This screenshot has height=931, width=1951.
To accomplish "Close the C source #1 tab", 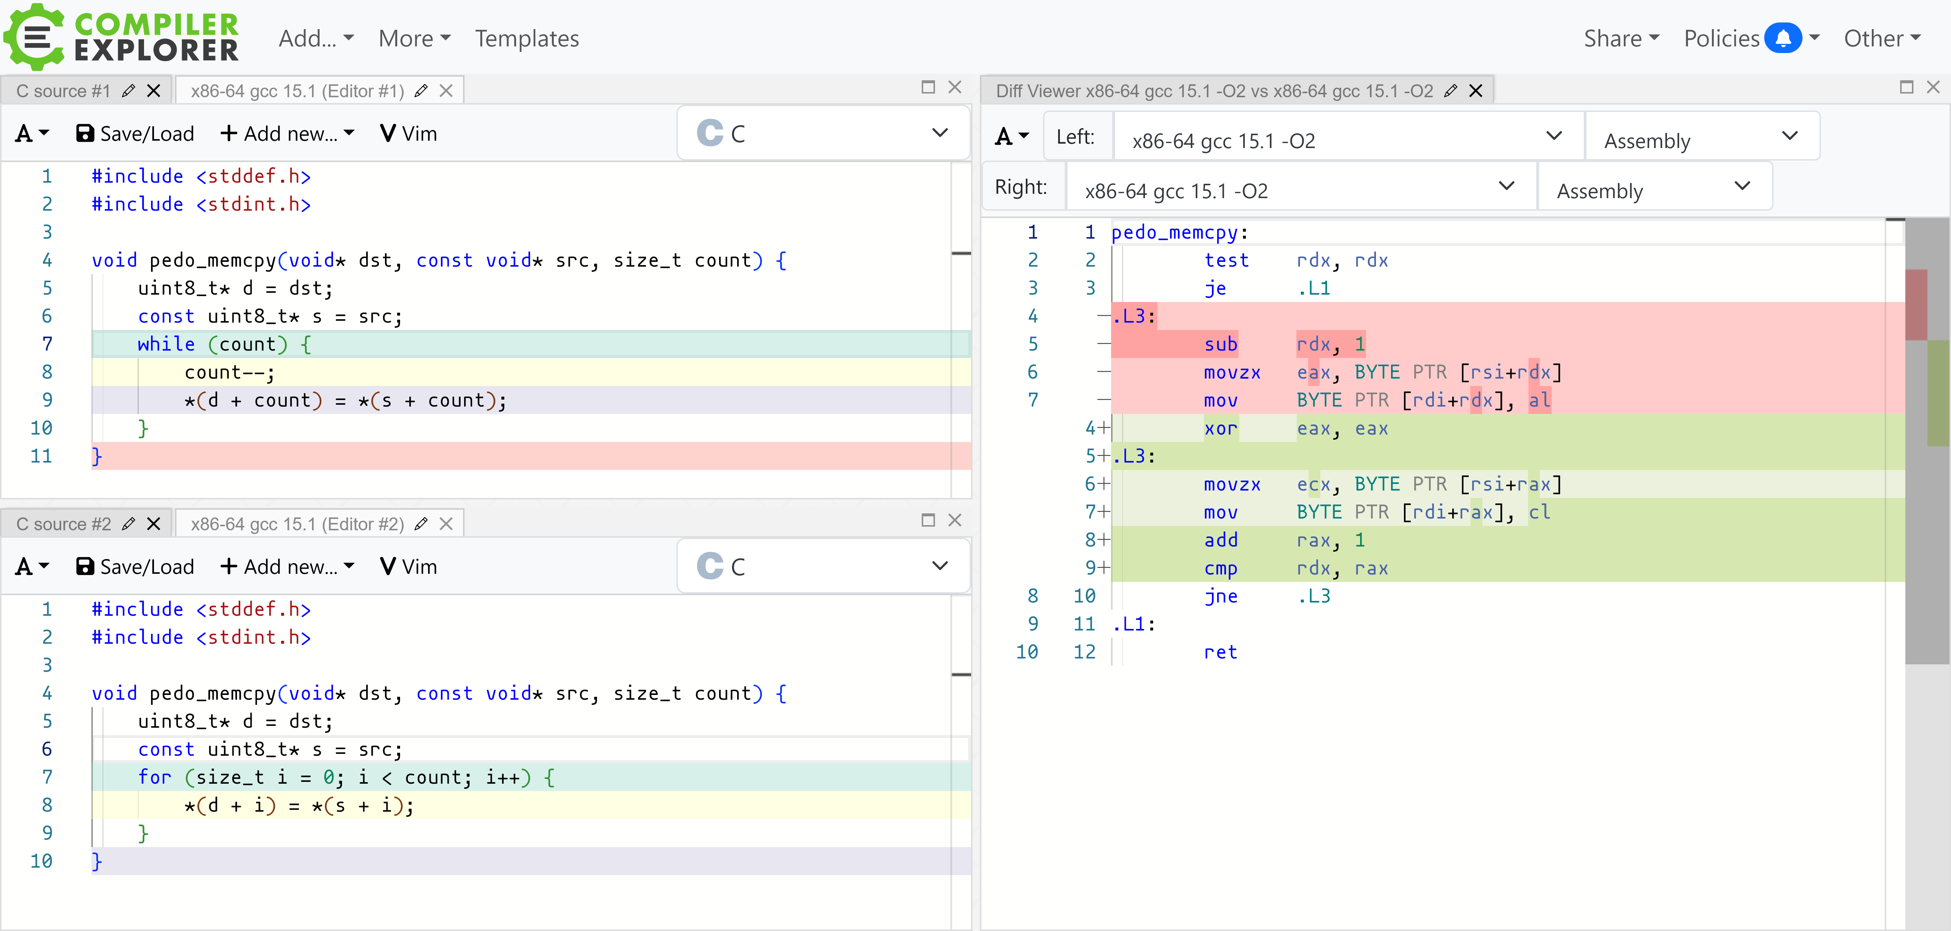I will tap(154, 91).
